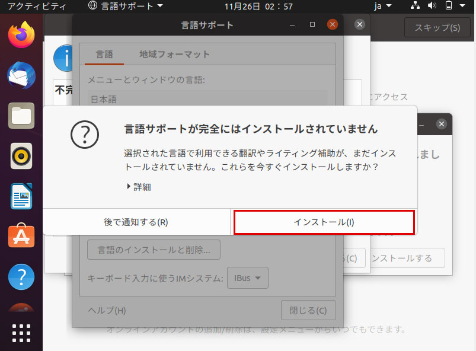Minimize the 言語サポート window
This screenshot has width=476, height=351.
[x=292, y=25]
